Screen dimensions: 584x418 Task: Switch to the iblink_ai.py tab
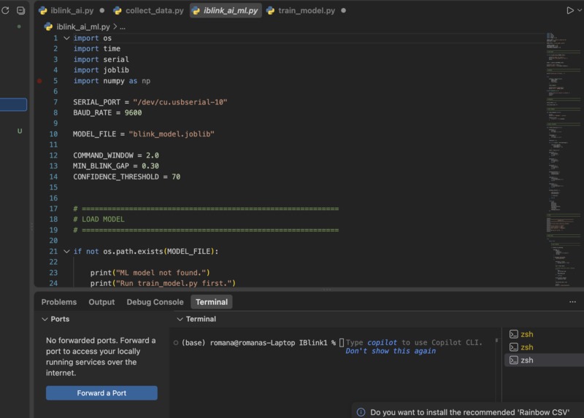72,10
